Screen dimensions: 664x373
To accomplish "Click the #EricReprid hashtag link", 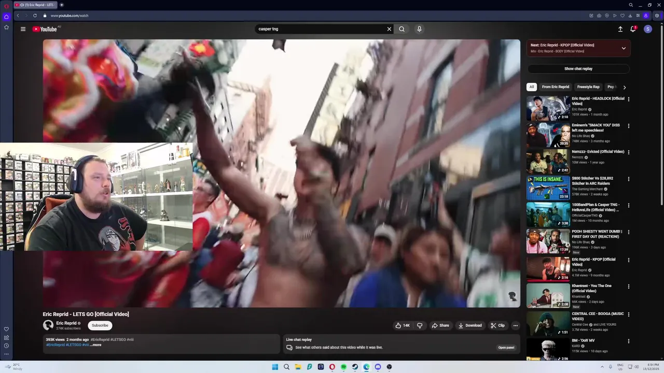I will tap(56, 345).
